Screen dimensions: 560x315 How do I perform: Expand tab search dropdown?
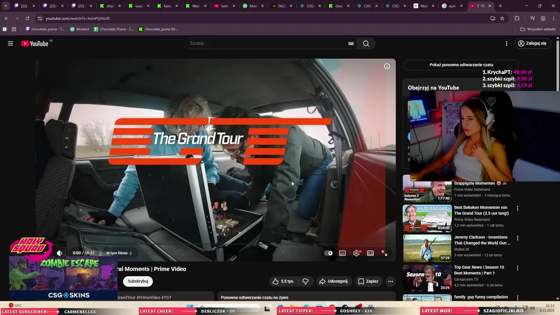6,6
